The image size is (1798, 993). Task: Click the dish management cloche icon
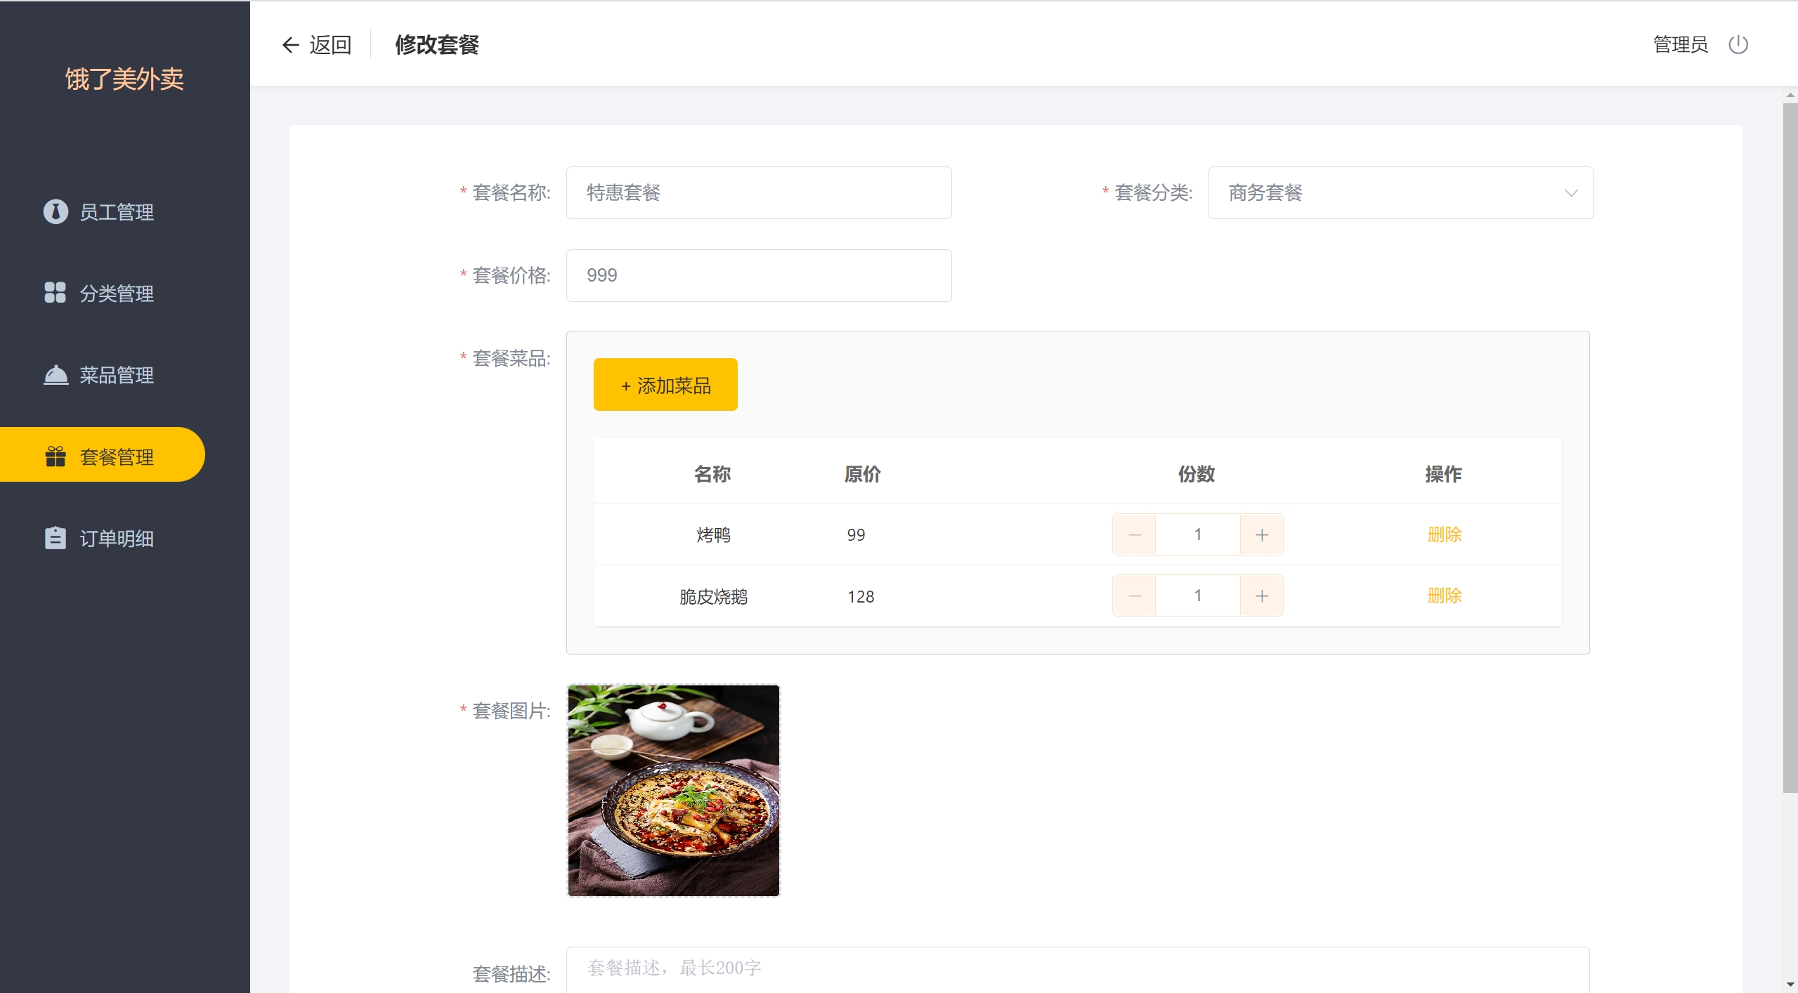(56, 375)
